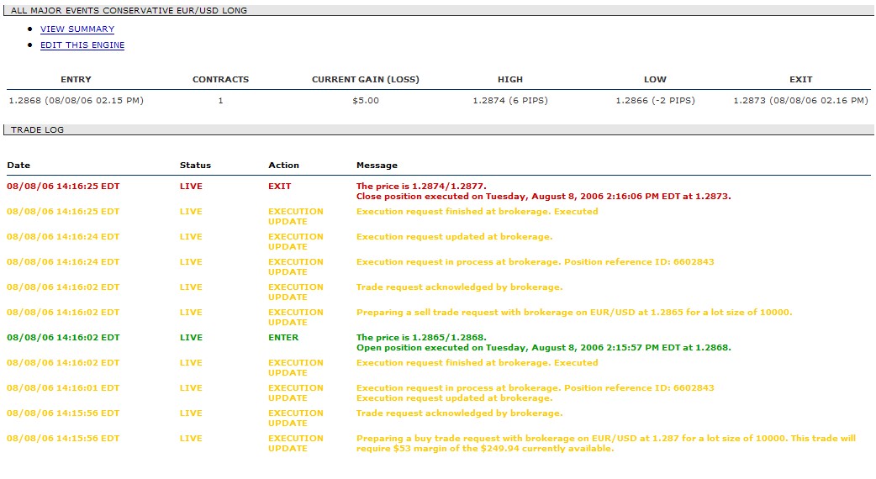Click the Low value 1.2866 (-2 pips)
Viewport: 876px width, 479px height.
point(655,101)
